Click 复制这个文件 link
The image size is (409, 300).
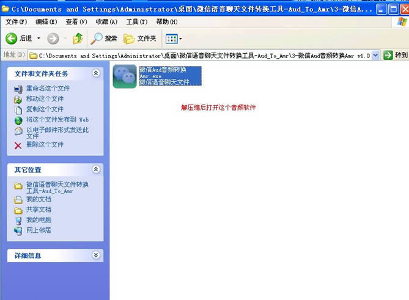point(45,109)
